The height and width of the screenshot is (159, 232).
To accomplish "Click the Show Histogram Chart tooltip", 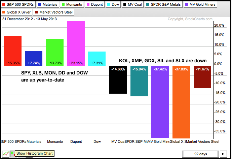I will pos(35,153).
